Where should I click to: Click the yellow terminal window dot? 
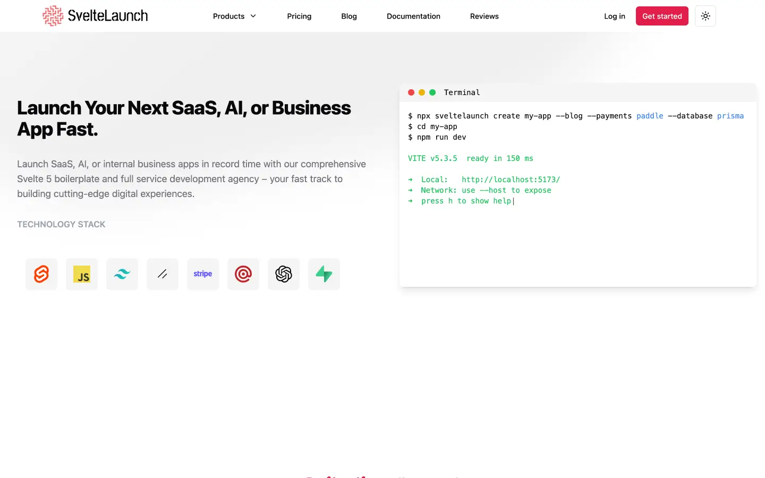[422, 92]
